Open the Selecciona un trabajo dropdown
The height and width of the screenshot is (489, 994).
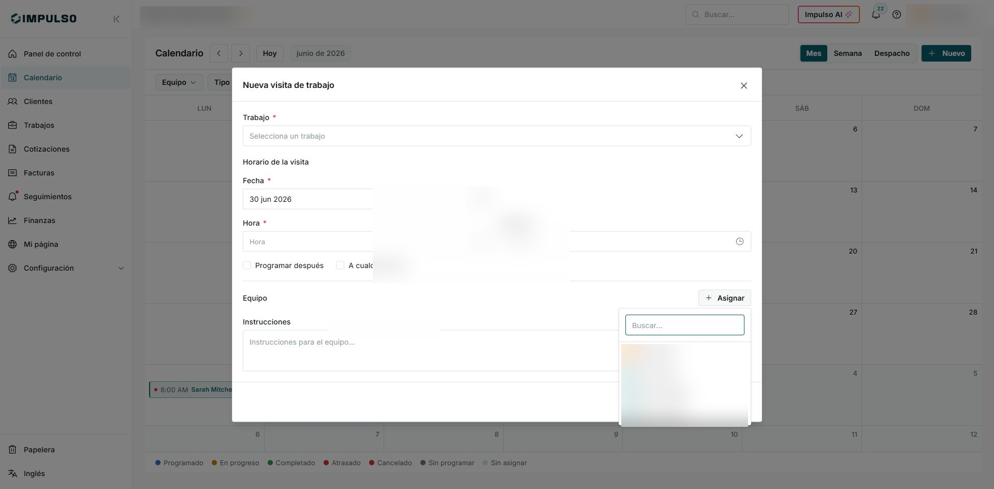pyautogui.click(x=496, y=136)
